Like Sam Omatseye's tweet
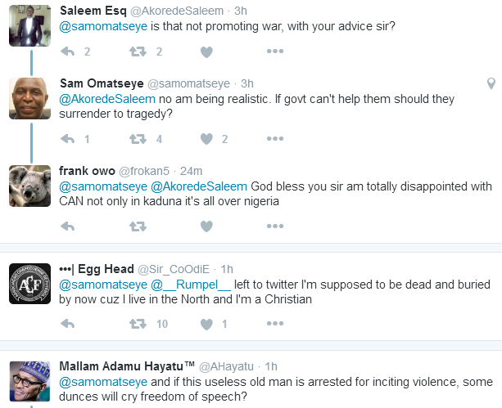Viewport: 502px width, 408px height. (206, 139)
